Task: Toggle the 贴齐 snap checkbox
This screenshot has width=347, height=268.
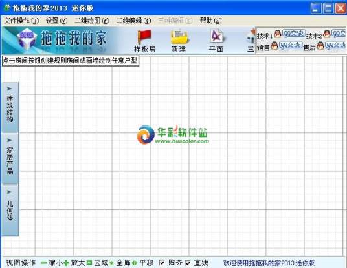Action: pyautogui.click(x=162, y=263)
